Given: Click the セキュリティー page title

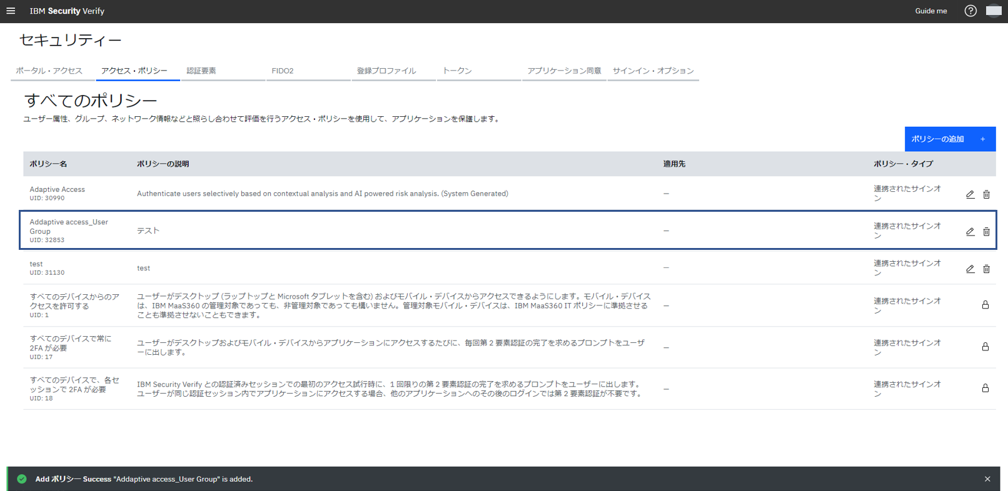Looking at the screenshot, I should tap(70, 40).
